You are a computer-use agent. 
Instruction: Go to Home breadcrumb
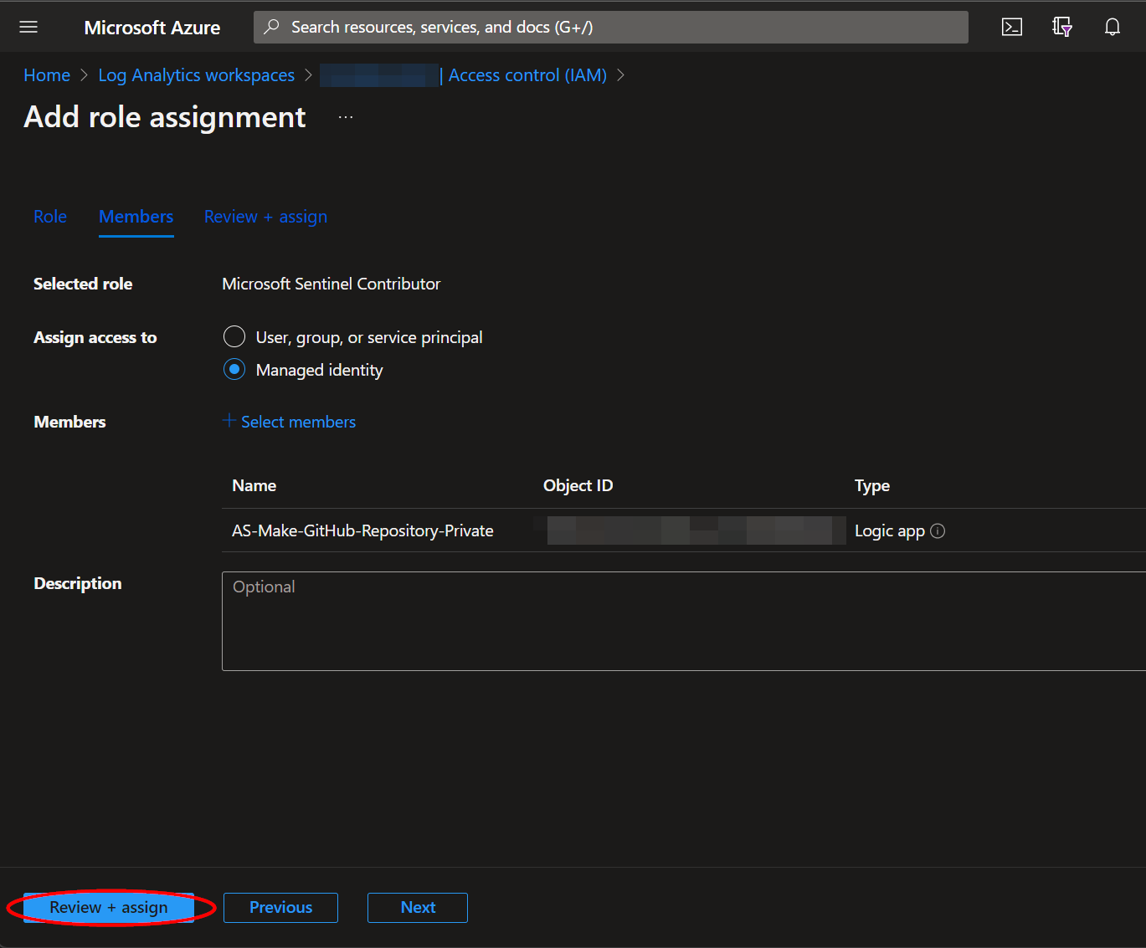47,75
